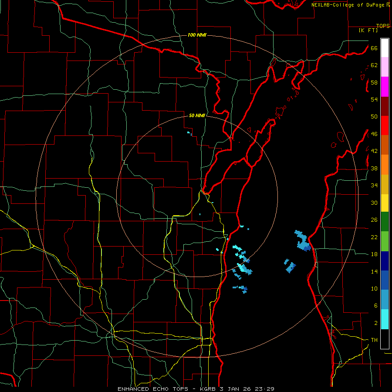Click legend value "46"

click(374, 134)
